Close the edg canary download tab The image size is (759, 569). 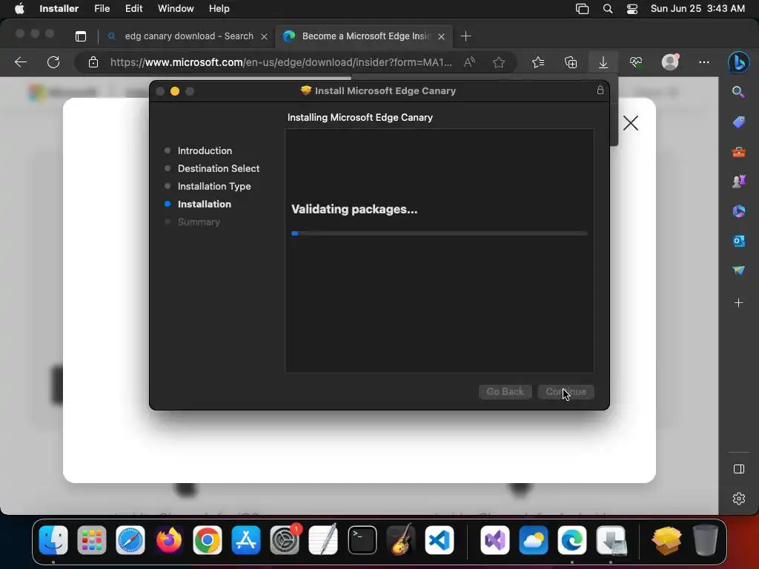264,37
